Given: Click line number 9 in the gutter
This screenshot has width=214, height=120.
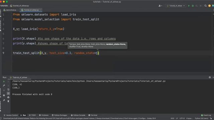Looking at the screenshot, I should [3, 53].
